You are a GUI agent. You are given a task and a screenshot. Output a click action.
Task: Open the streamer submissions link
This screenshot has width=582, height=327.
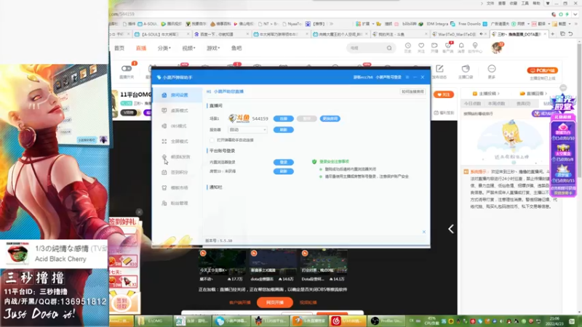click(487, 94)
